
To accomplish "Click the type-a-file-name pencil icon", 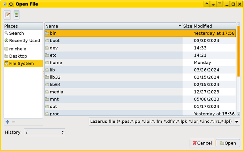I will [x=7, y=15].
